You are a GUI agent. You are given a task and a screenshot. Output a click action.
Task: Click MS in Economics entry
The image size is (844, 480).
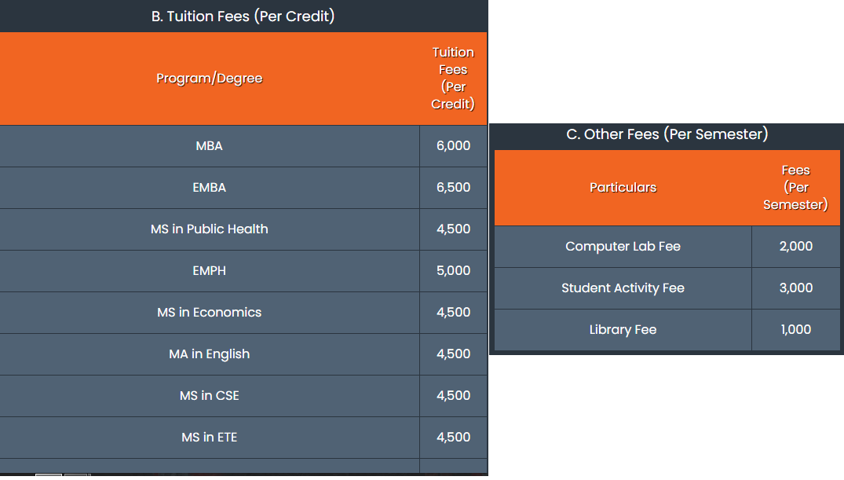click(210, 313)
